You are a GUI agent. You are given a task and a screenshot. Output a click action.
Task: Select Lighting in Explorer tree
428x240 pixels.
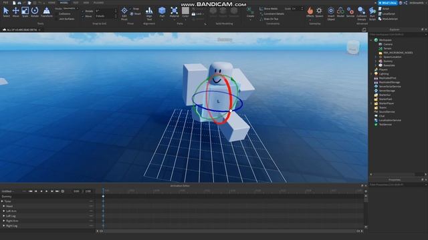[x=383, y=74]
